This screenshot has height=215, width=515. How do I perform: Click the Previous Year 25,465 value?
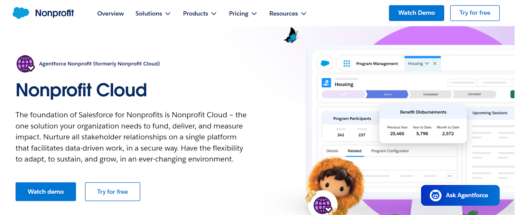(x=397, y=133)
